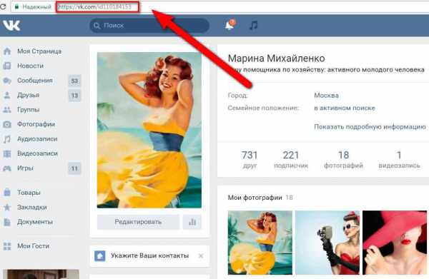Viewport: 429px width, 279px height.
Task: Click the gamepad icon beside Игры
Action: click(x=7, y=168)
